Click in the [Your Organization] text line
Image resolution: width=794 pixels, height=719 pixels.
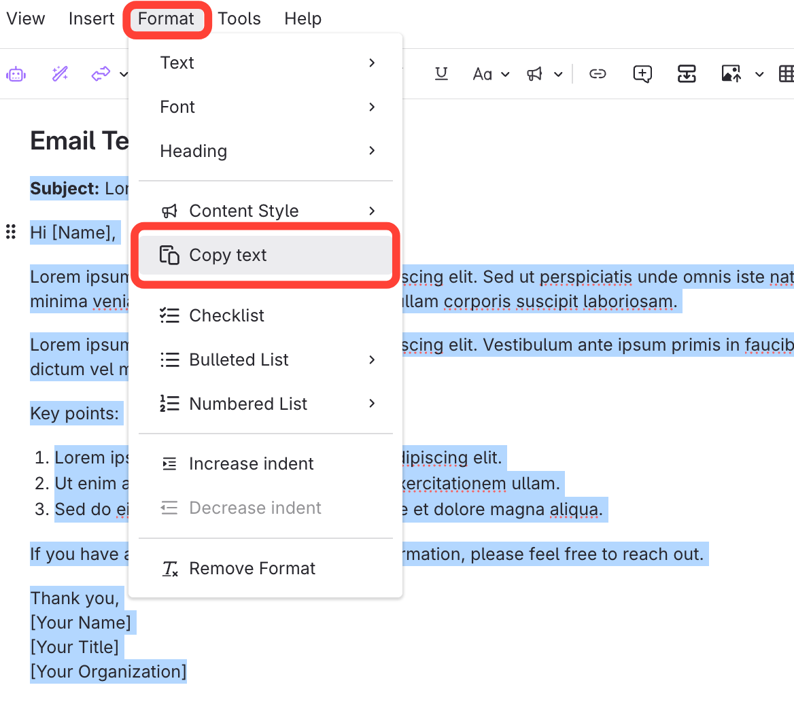pos(108,671)
